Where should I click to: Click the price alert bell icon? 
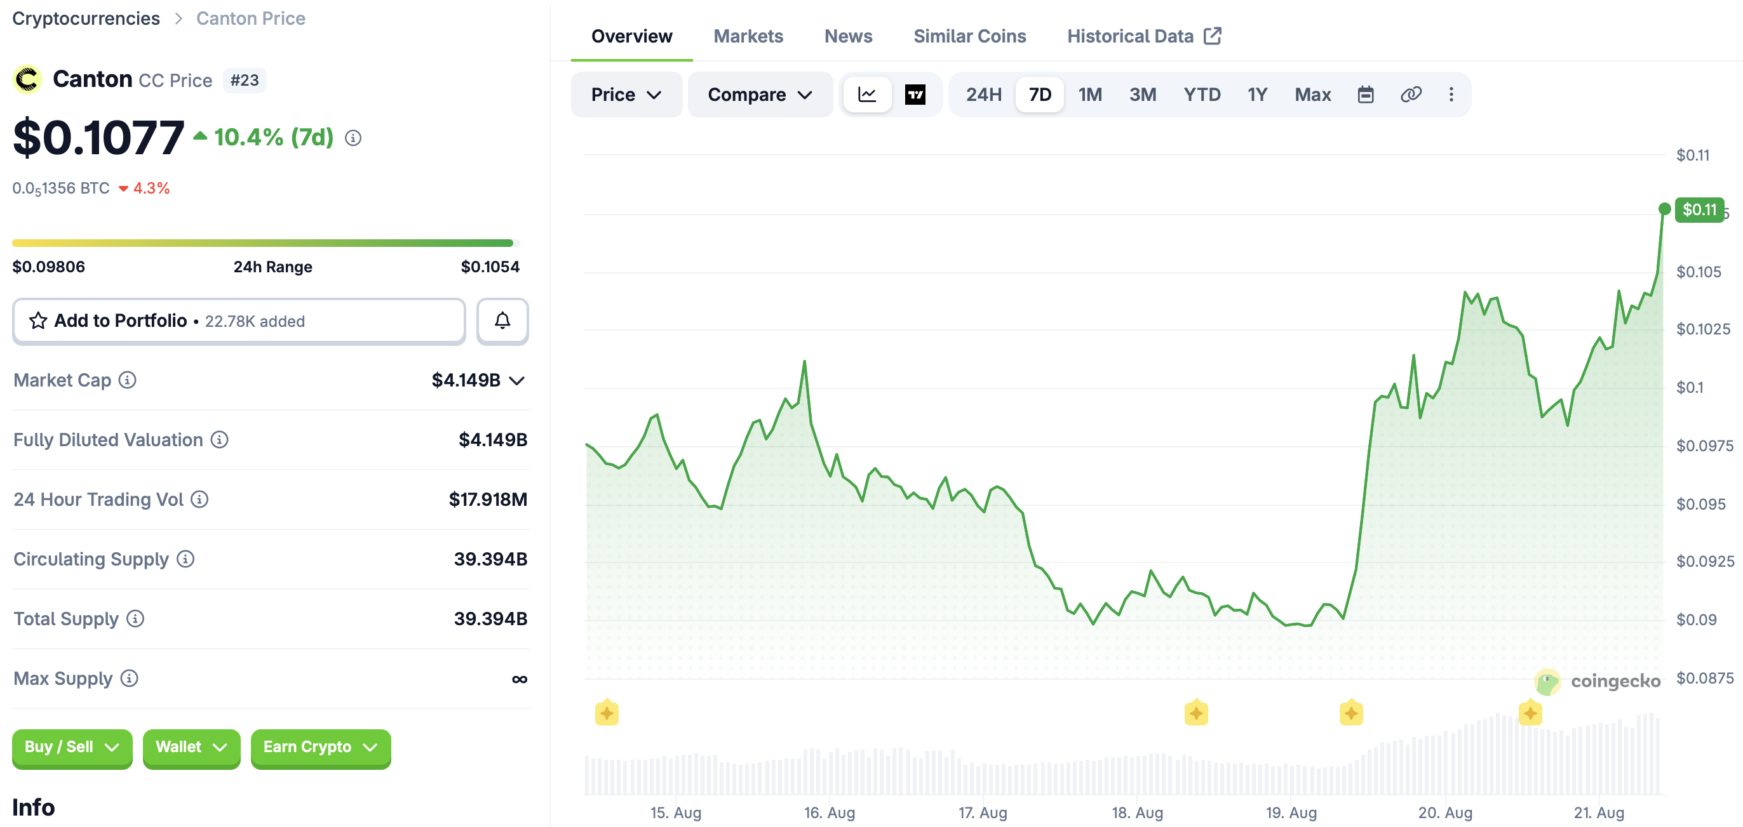pos(502,321)
